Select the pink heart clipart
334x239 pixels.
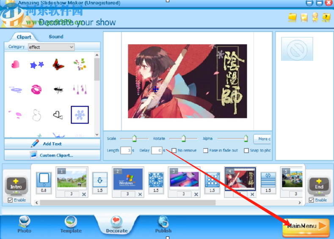(x=15, y=64)
